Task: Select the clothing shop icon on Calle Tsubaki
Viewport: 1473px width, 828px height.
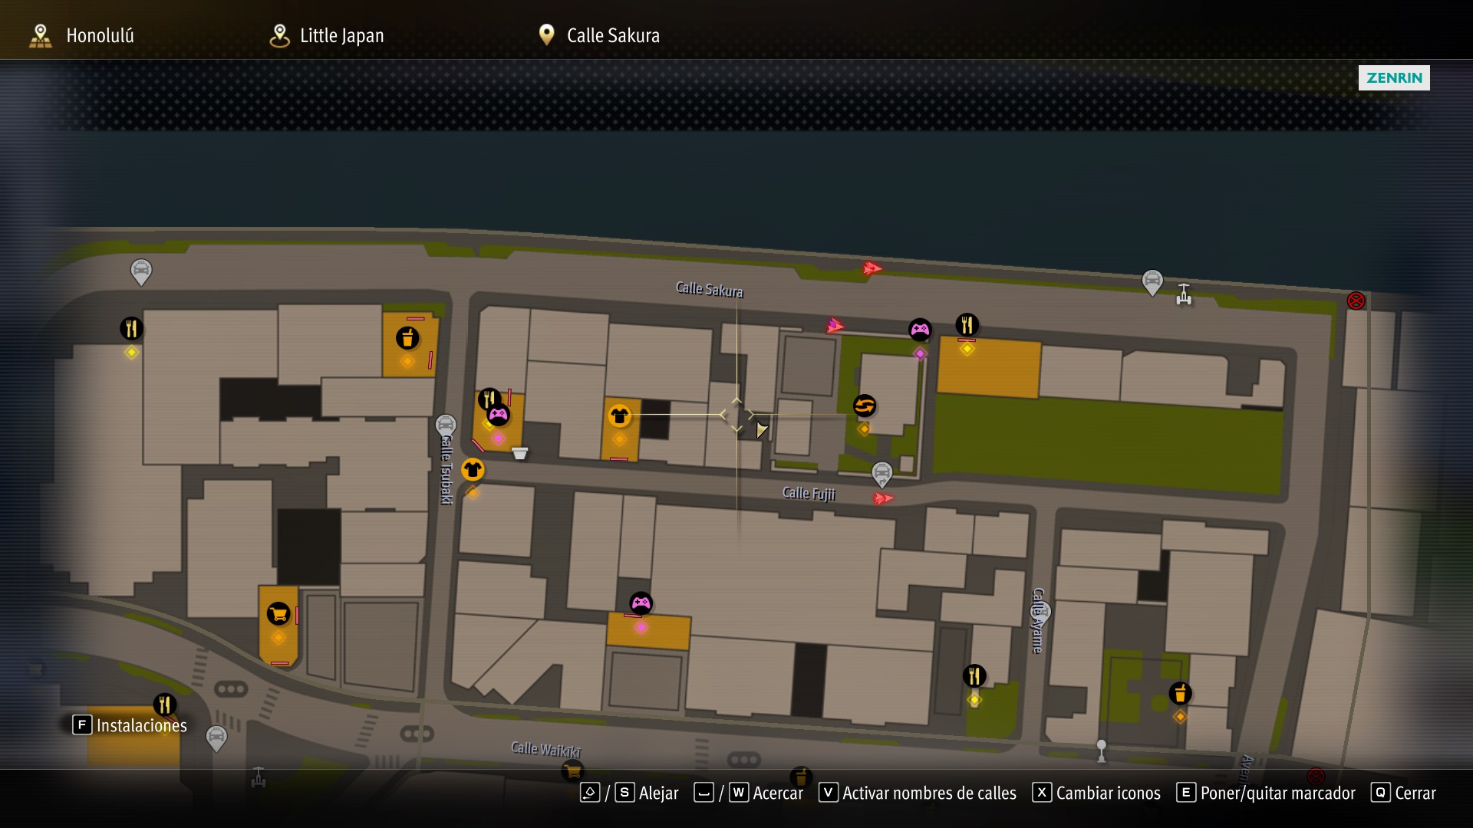Action: (473, 469)
